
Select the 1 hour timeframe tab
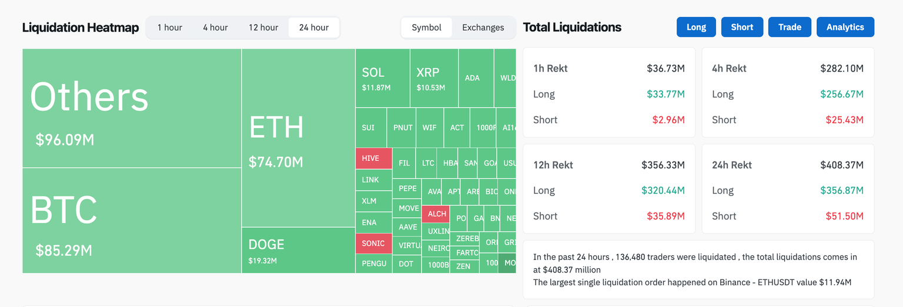click(169, 28)
